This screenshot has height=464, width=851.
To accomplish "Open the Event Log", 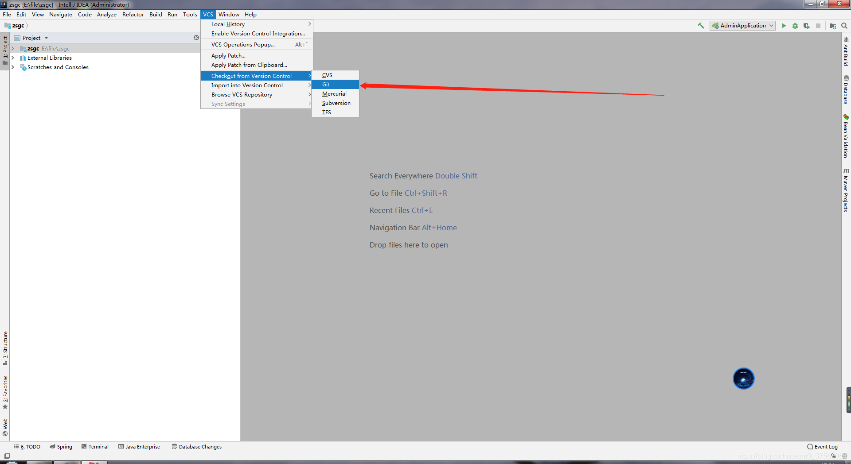I will (x=823, y=447).
